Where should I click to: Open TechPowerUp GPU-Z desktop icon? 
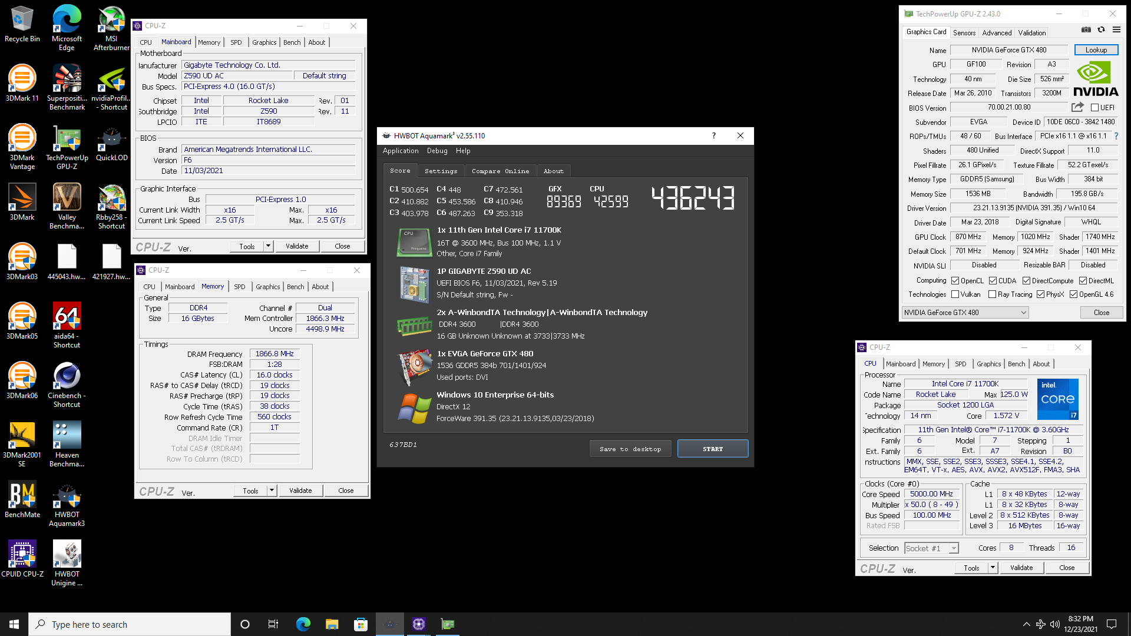click(67, 147)
